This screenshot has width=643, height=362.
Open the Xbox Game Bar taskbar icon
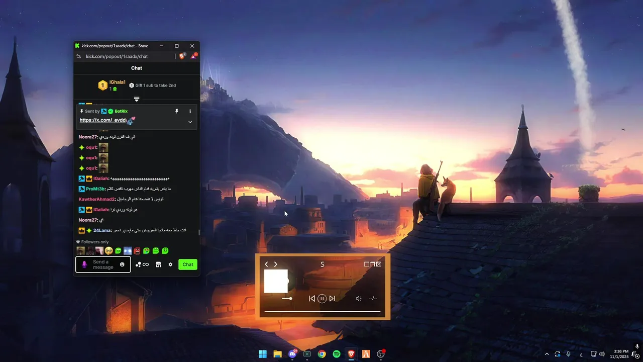pyautogui.click(x=307, y=354)
